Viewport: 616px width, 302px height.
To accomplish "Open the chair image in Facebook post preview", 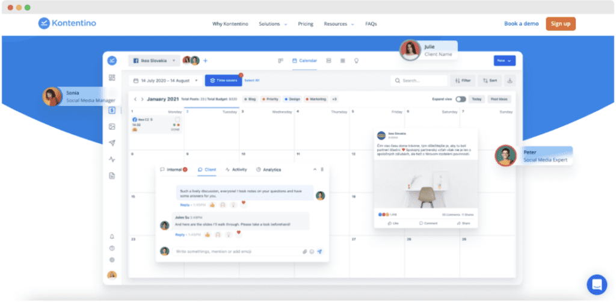I will coord(426,184).
